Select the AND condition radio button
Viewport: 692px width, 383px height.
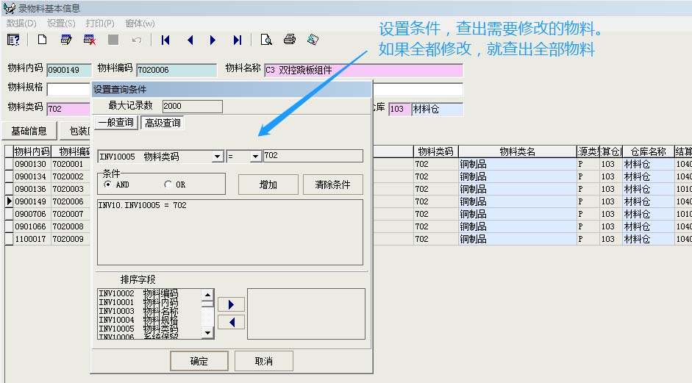[x=108, y=185]
